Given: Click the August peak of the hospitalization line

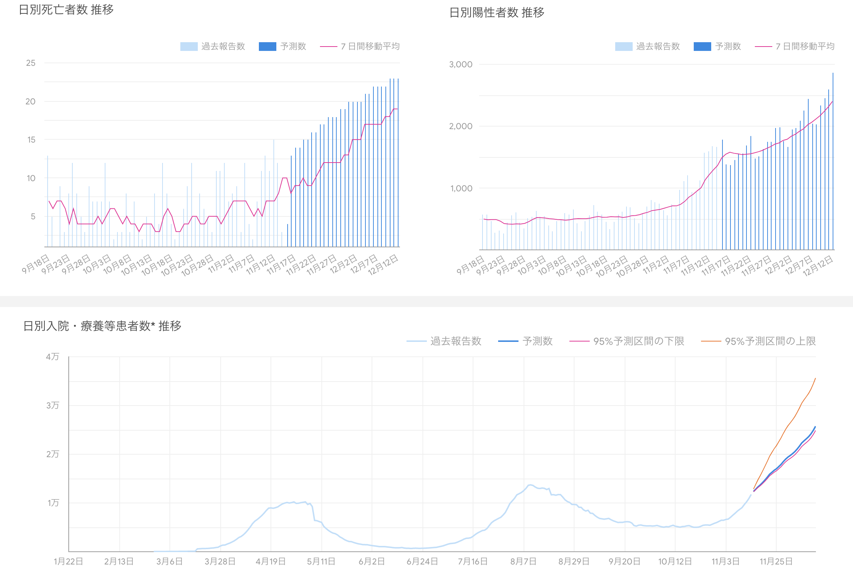Looking at the screenshot, I should point(530,485).
